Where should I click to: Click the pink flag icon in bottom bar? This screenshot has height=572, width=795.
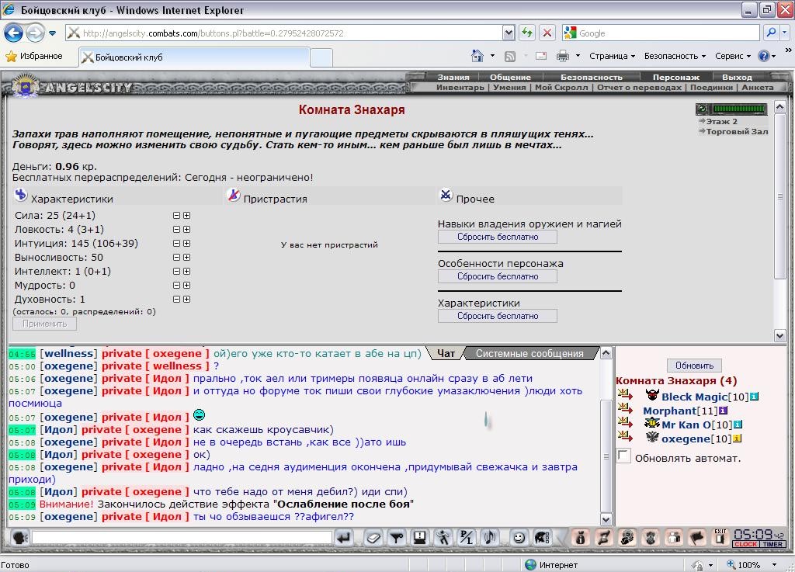point(697,538)
